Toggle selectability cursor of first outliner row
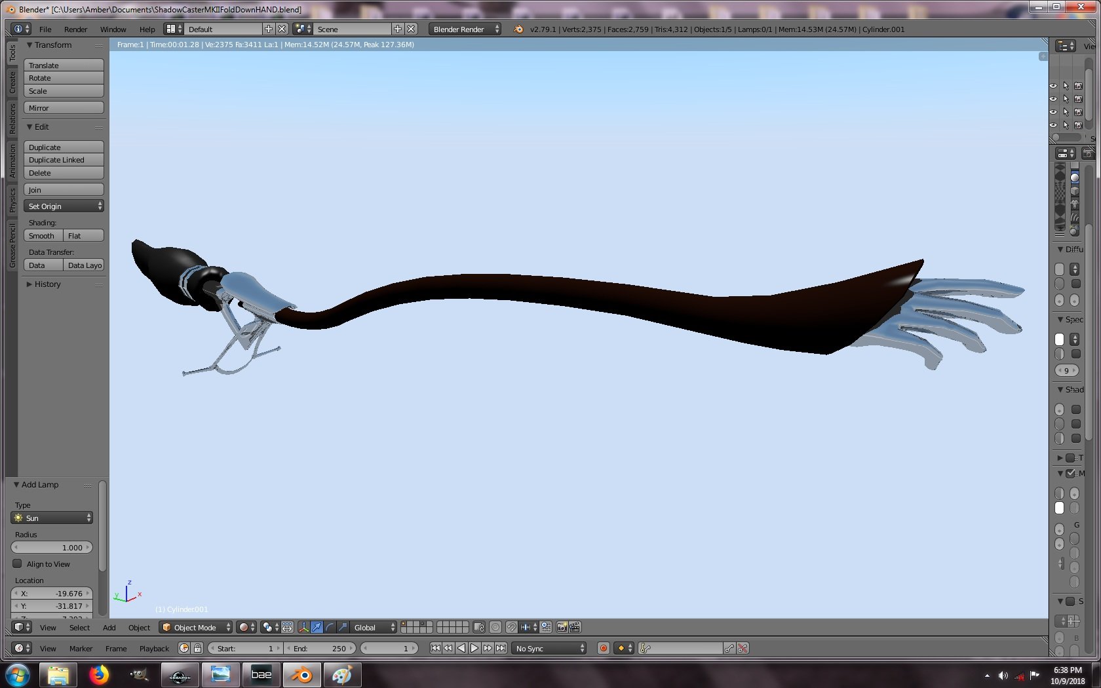This screenshot has height=688, width=1101. pos(1066,86)
